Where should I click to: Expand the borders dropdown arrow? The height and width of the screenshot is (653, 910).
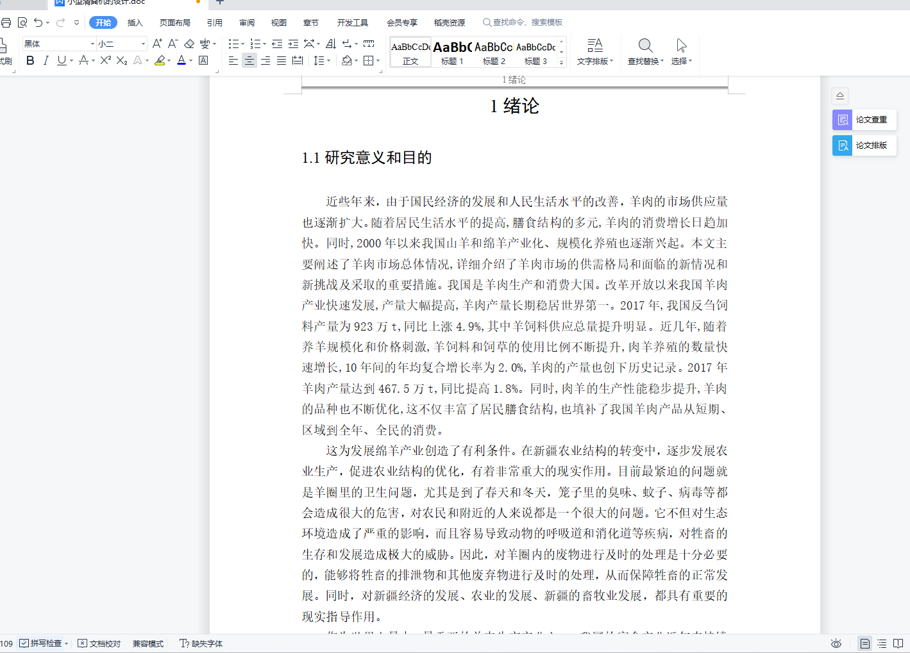pyautogui.click(x=378, y=61)
